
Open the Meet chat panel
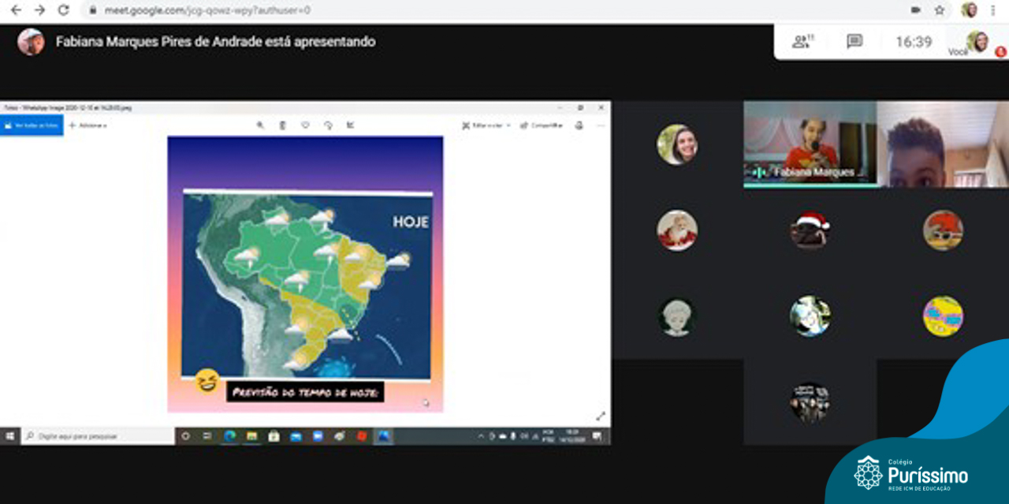[x=854, y=42]
